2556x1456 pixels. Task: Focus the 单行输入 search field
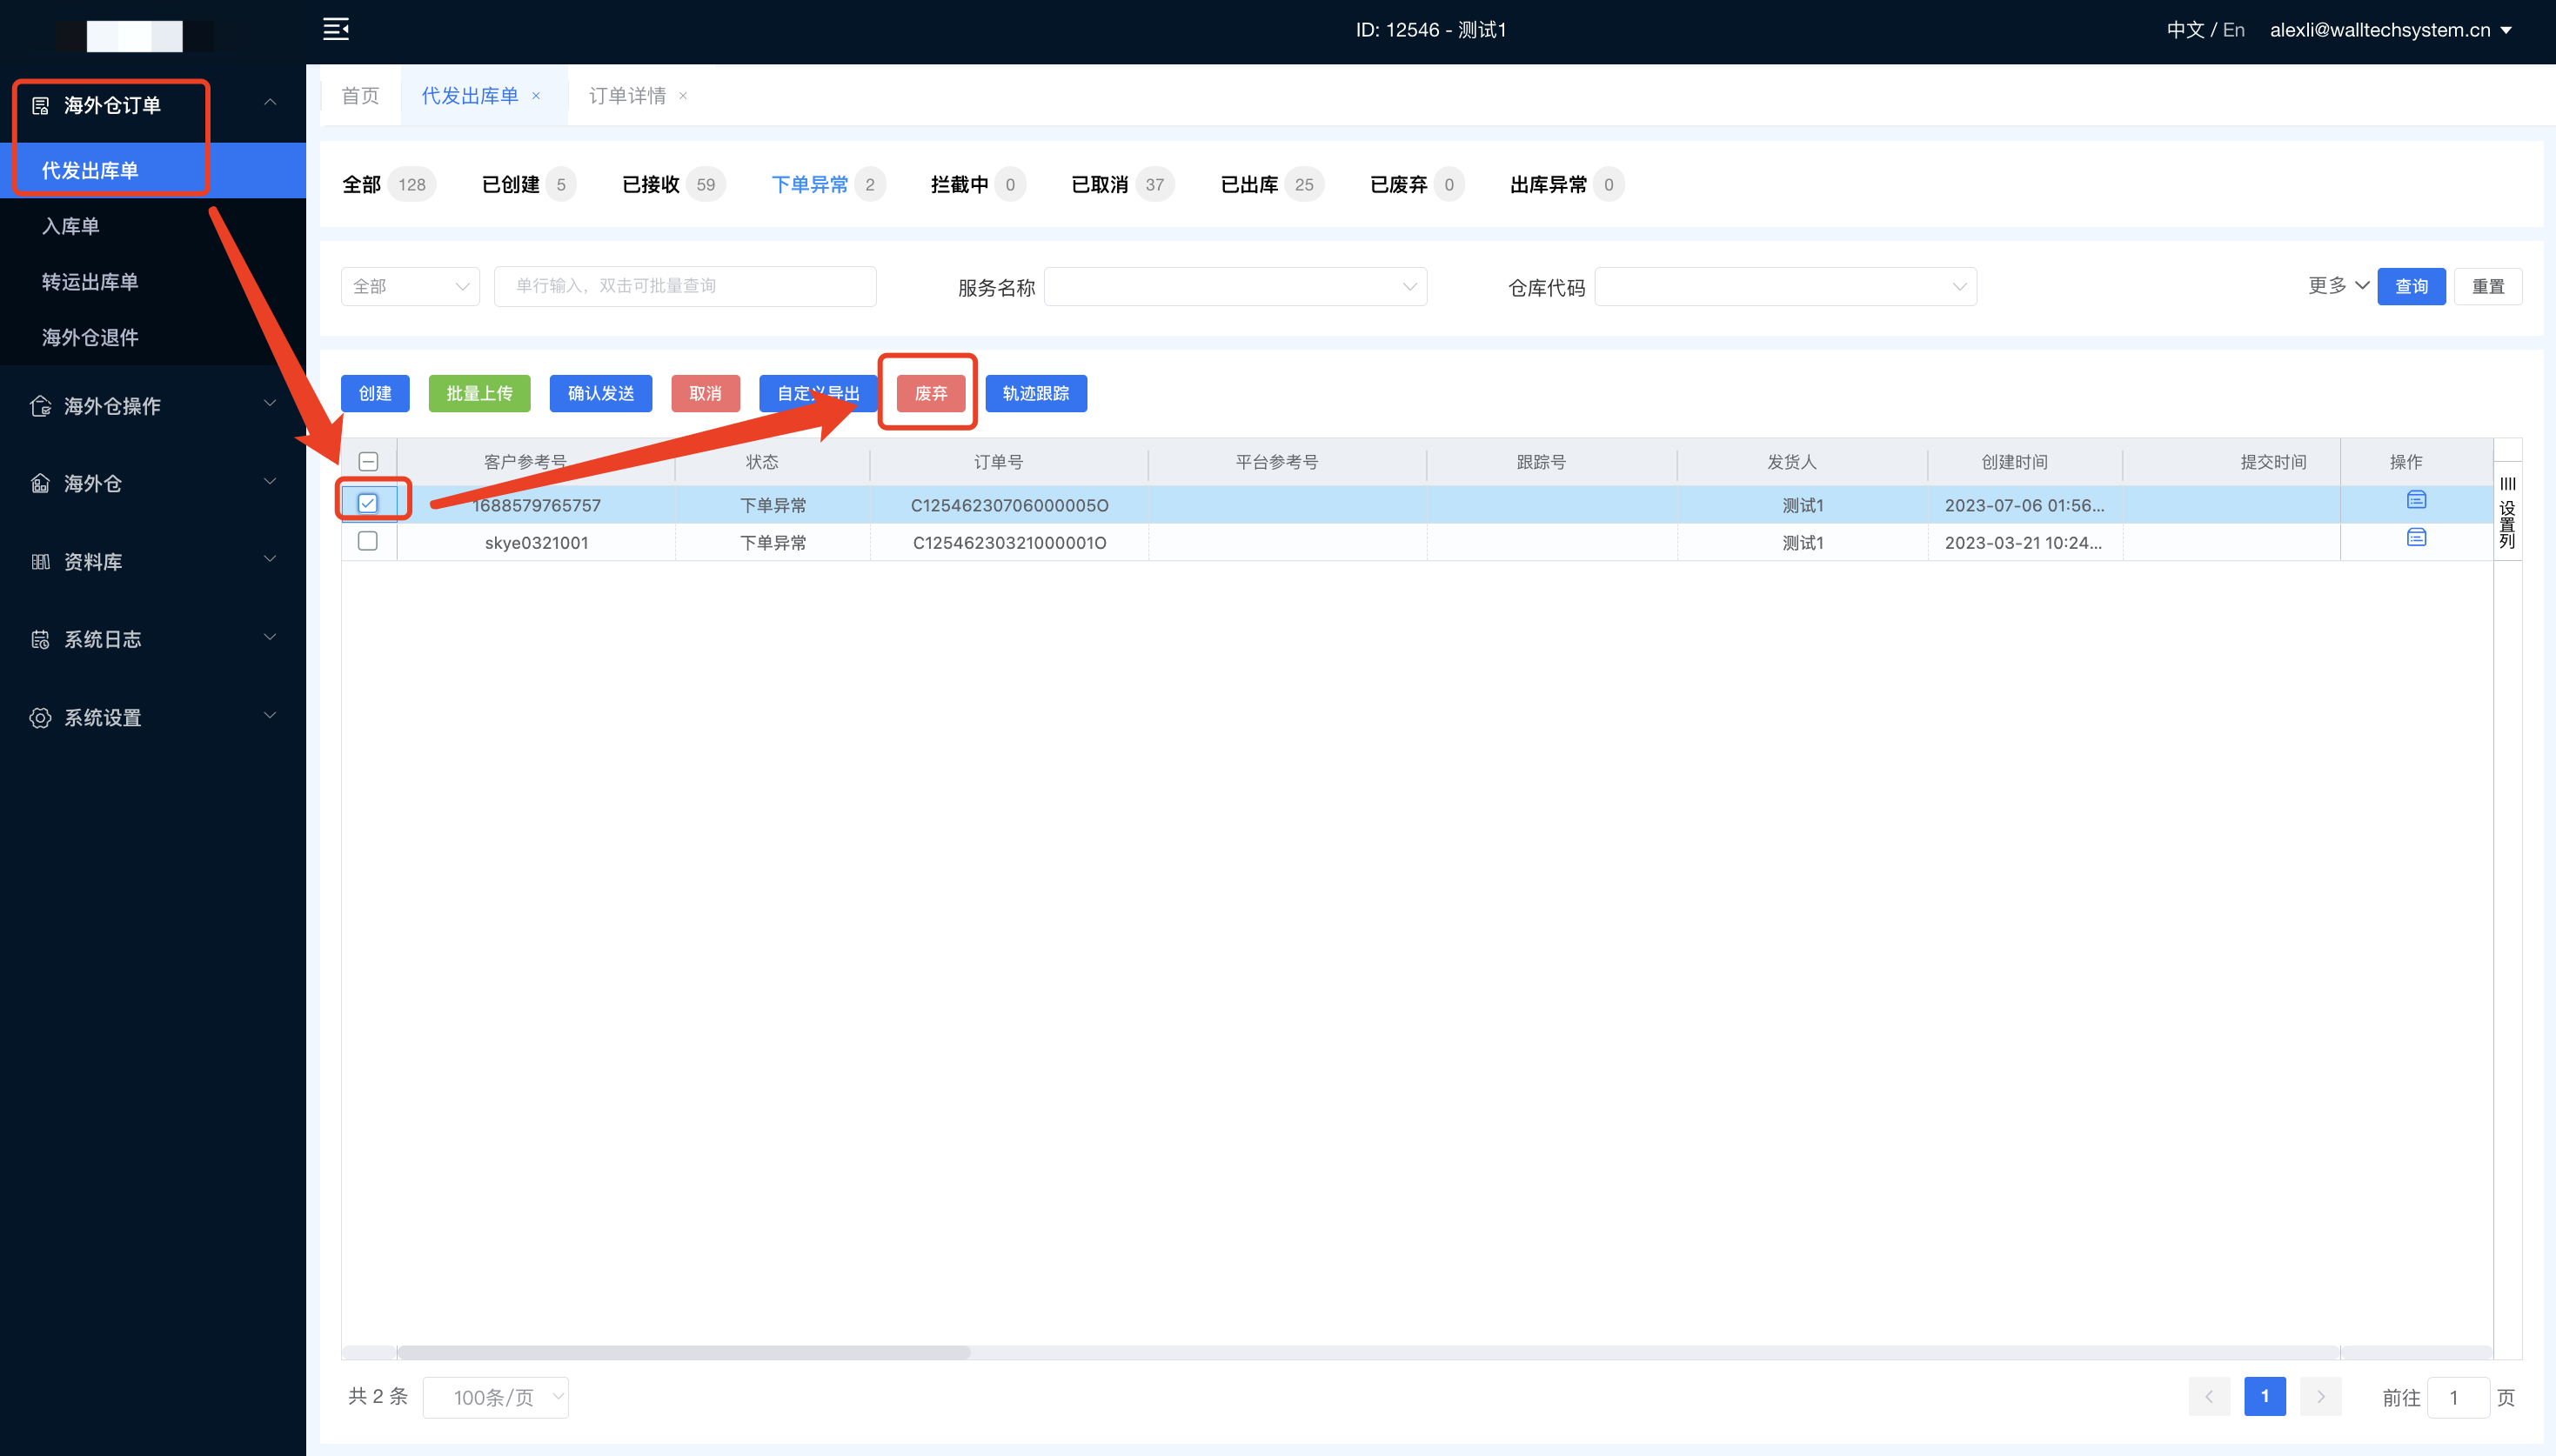[685, 286]
